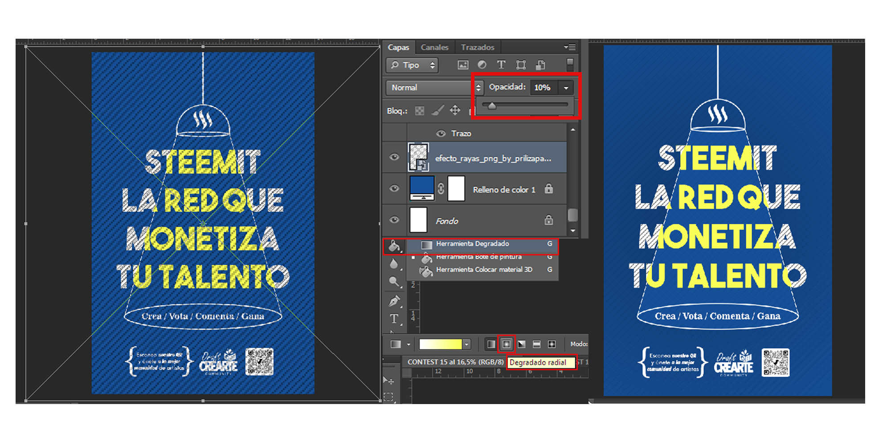Image resolution: width=891 pixels, height=445 pixels.
Task: Filter layers by adjustment layer icon
Action: 482,65
